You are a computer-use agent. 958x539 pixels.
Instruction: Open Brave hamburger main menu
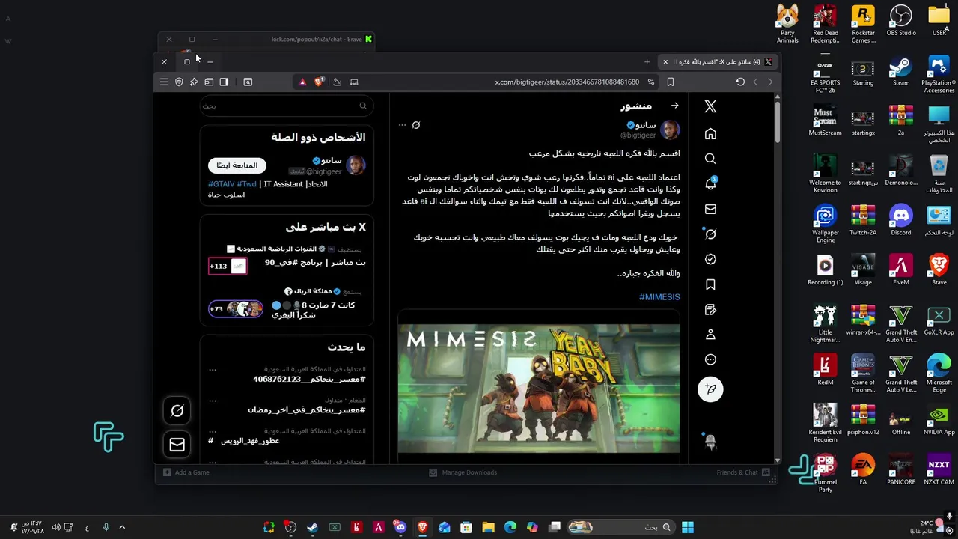[164, 82]
